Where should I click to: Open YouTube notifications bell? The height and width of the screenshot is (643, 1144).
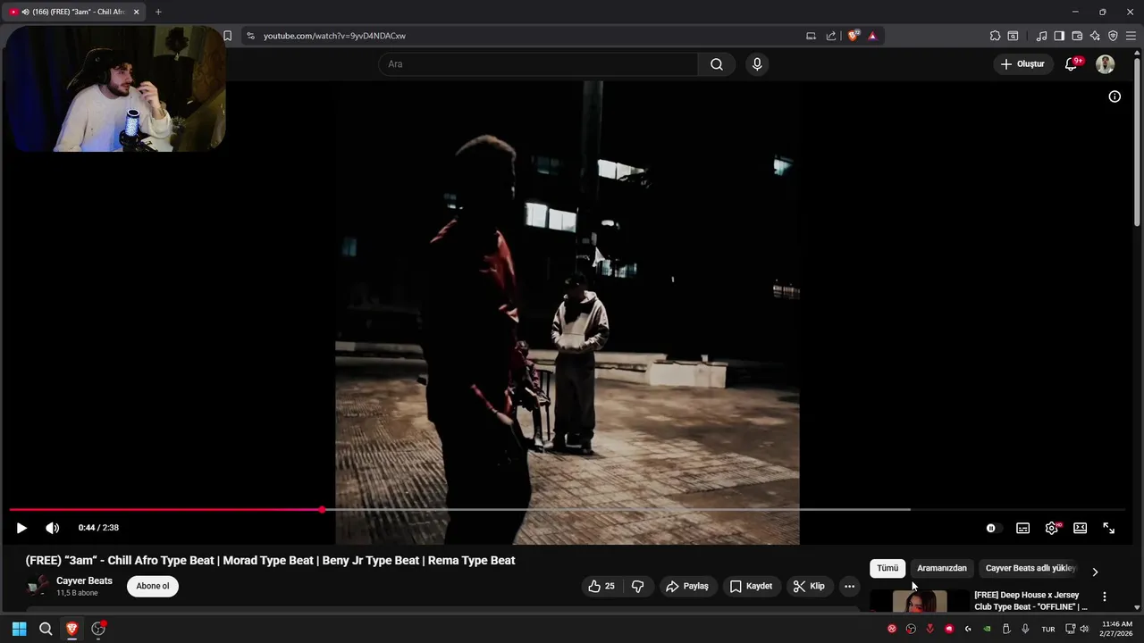(x=1071, y=64)
